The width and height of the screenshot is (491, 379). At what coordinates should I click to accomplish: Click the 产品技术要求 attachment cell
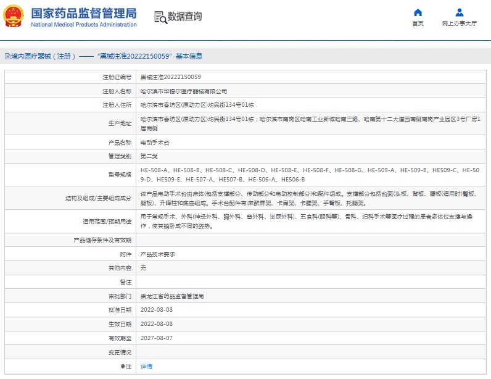pyautogui.click(x=158, y=254)
